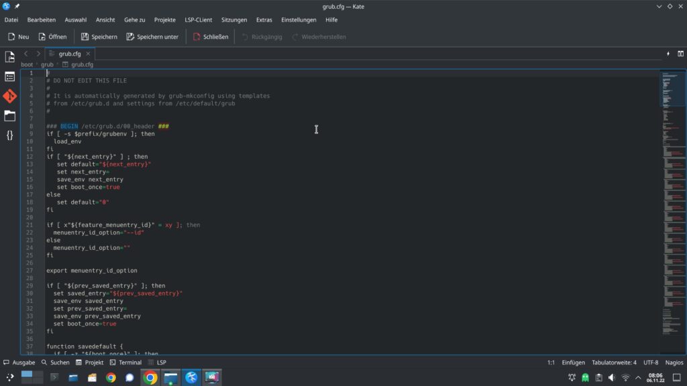Open the symbol outline curly braces icon
The height and width of the screenshot is (386, 687).
pyautogui.click(x=9, y=135)
